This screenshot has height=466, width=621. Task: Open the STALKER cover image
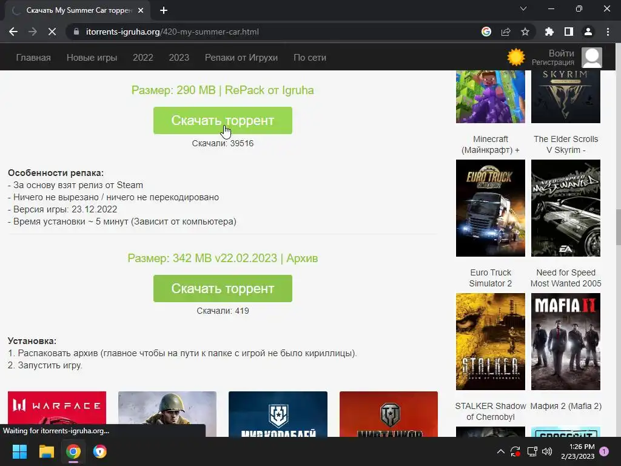[x=490, y=342]
